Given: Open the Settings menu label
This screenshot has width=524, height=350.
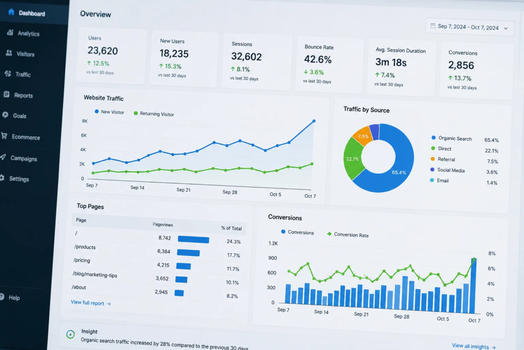Looking at the screenshot, I should point(19,179).
